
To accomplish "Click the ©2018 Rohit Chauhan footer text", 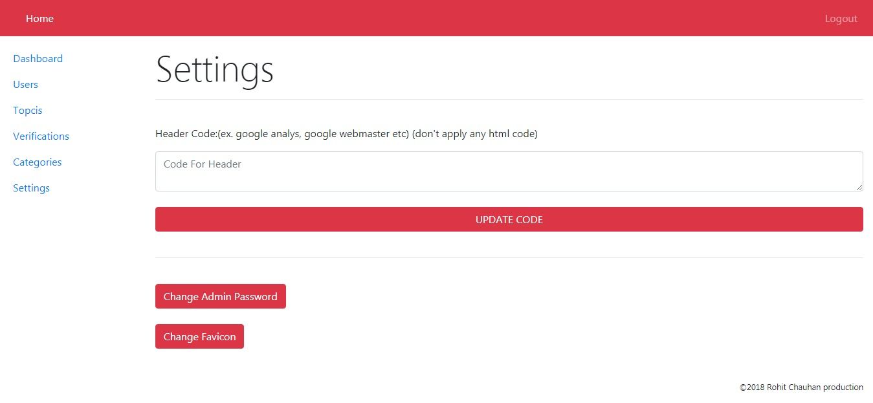I will [x=801, y=387].
